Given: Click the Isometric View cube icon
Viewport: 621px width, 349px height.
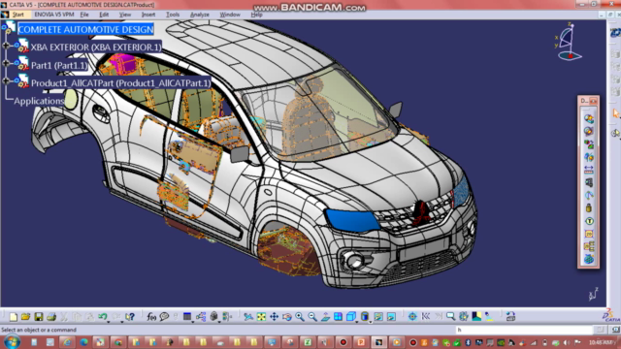Looking at the screenshot, I should 351,317.
